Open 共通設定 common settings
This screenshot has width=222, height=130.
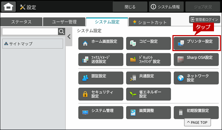(148, 78)
